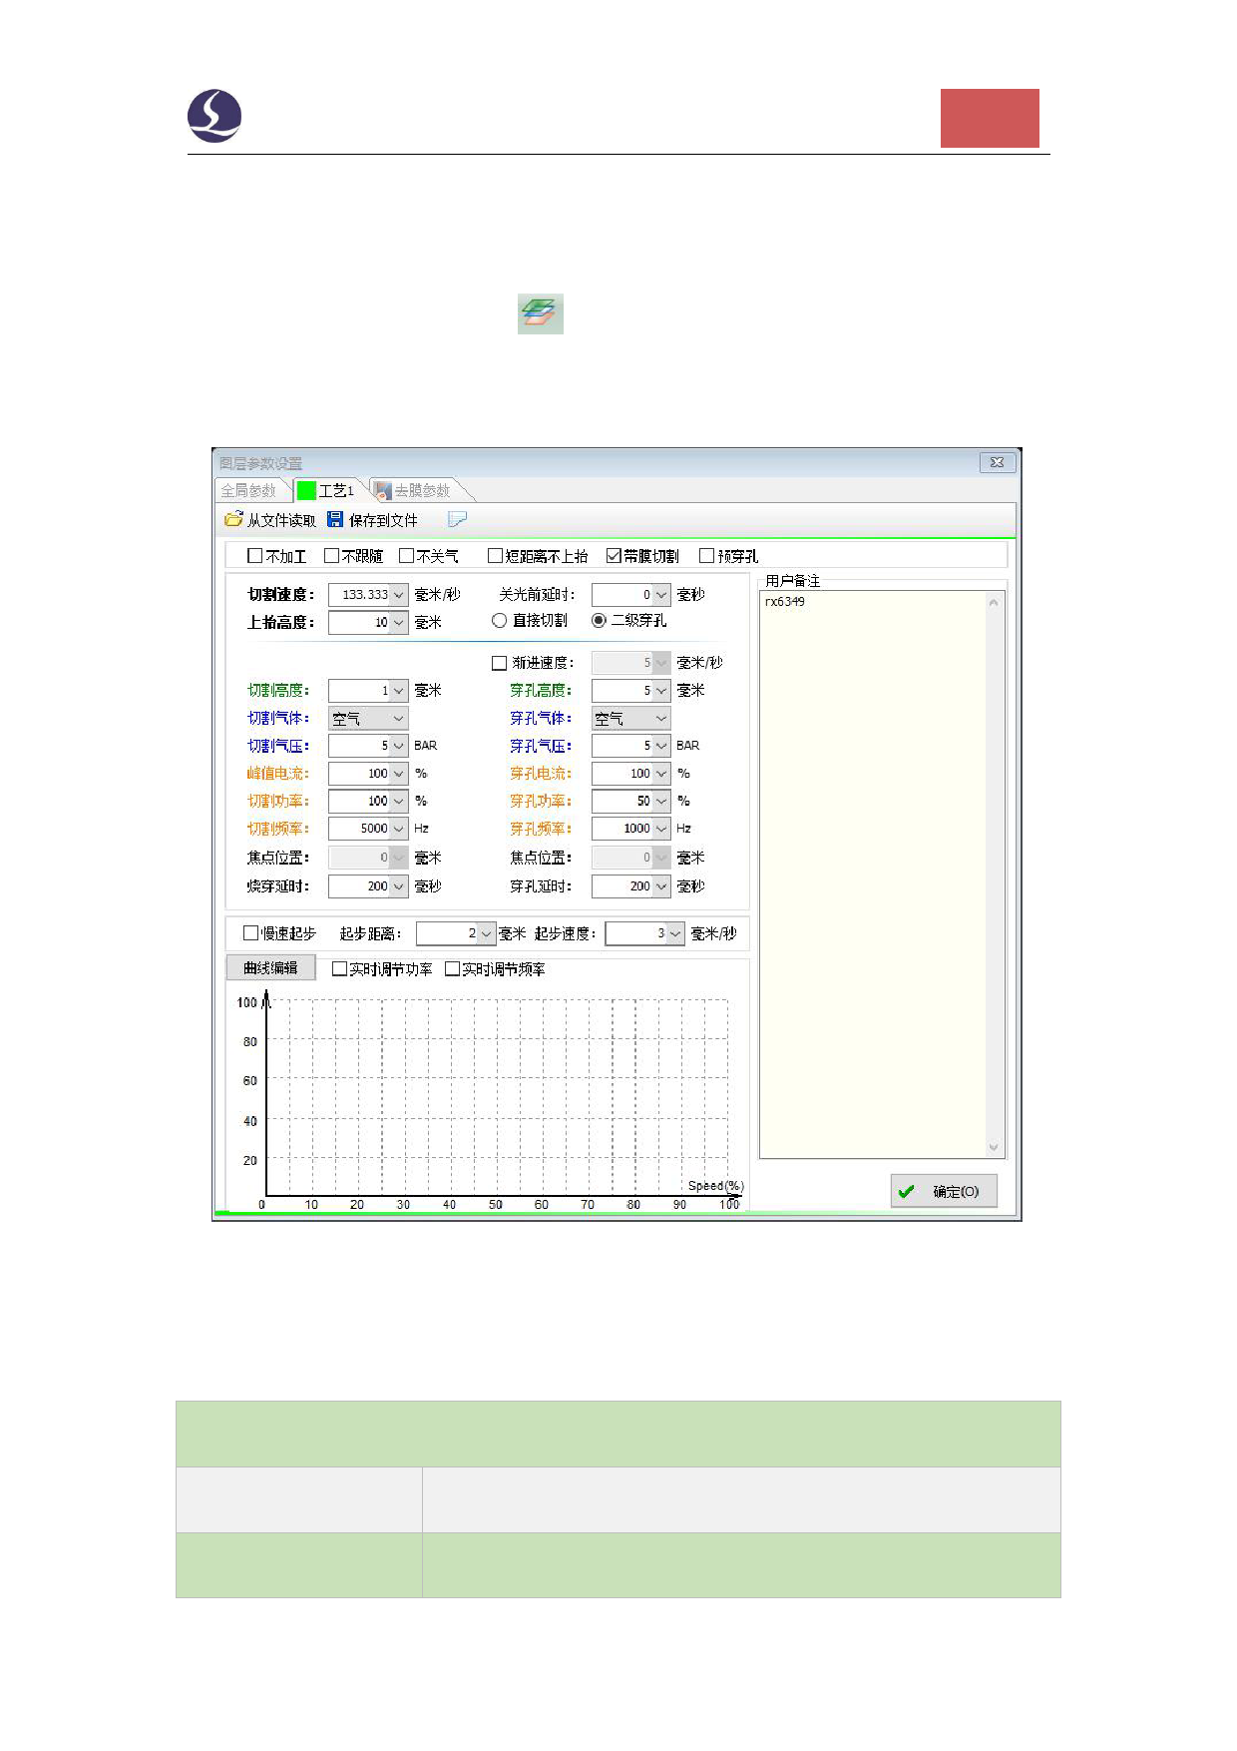
Task: Click the layers icon above the dialog
Action: click(540, 313)
